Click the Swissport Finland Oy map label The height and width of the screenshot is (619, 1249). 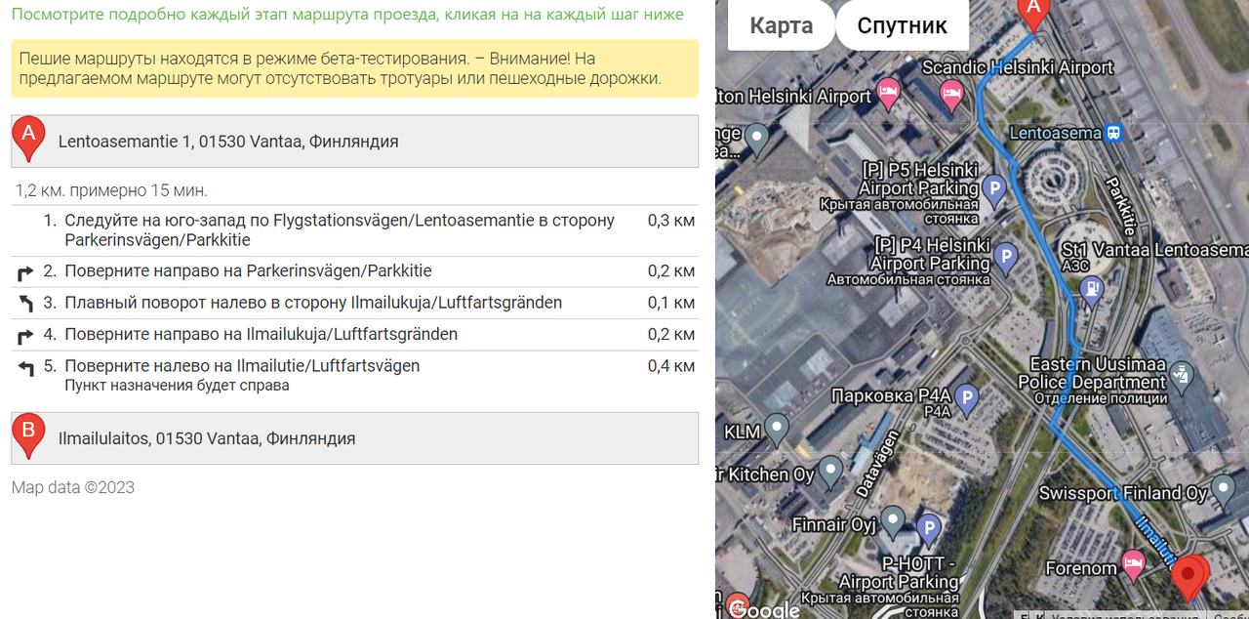coord(1123,493)
